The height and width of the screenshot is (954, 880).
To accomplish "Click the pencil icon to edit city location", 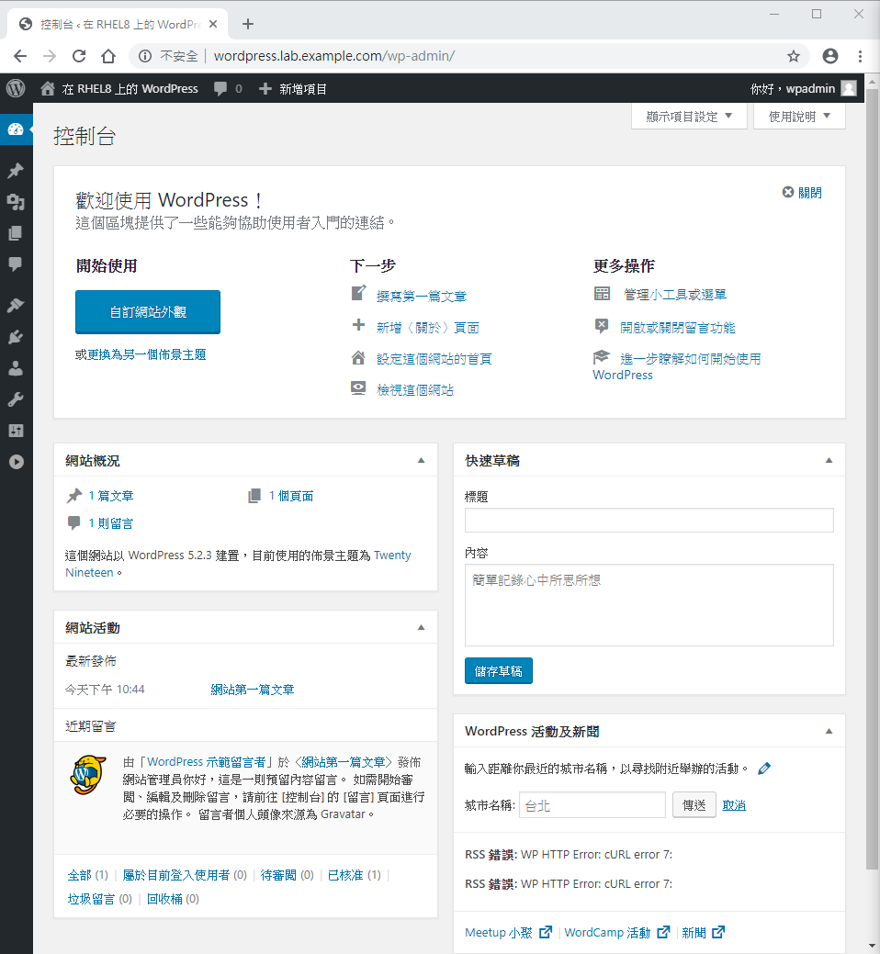I will (x=764, y=769).
